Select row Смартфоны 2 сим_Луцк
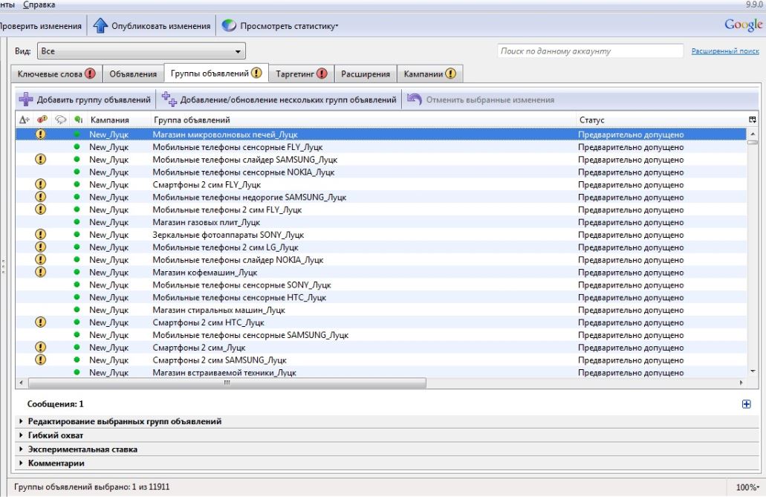 (381, 348)
